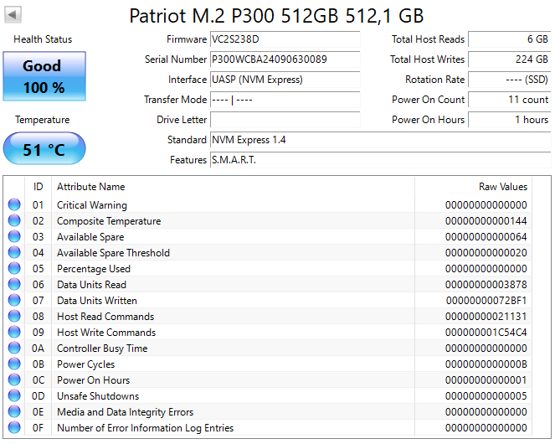The width and height of the screenshot is (555, 444).
Task: Click status circle for Available Spare row
Action: [14, 237]
